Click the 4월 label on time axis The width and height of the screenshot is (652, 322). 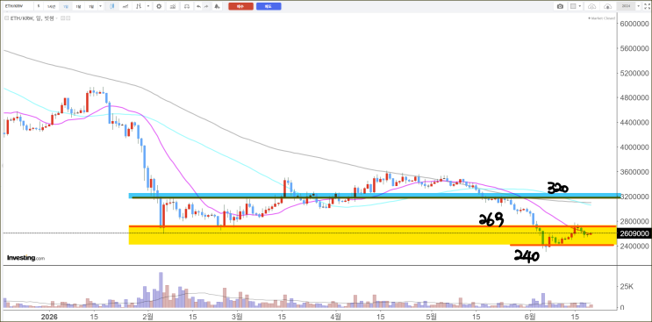point(335,316)
